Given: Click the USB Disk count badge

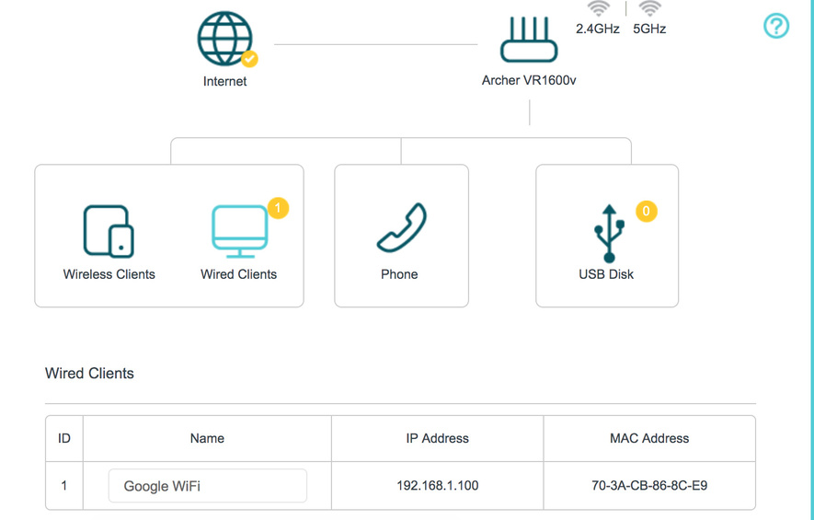Looking at the screenshot, I should click(647, 212).
